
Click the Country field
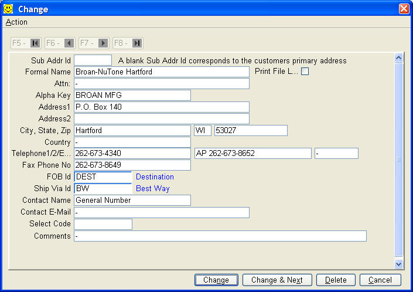132,142
